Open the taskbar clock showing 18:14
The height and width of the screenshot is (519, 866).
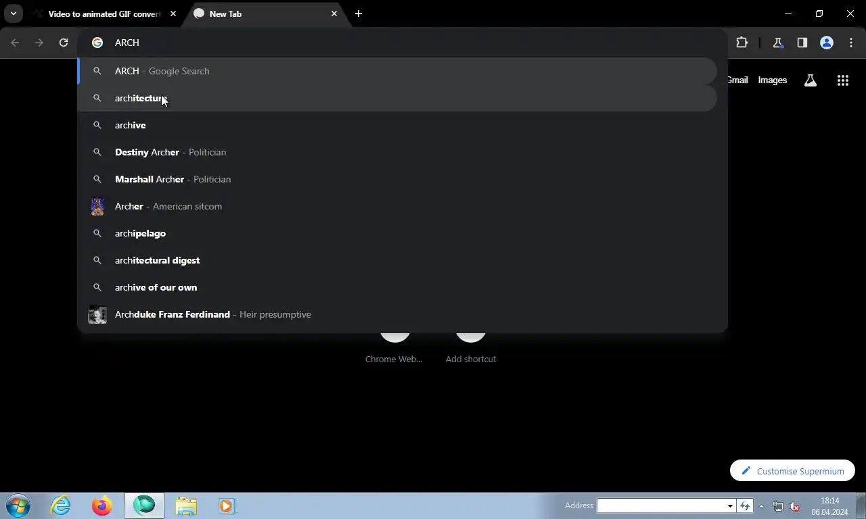coord(829,506)
